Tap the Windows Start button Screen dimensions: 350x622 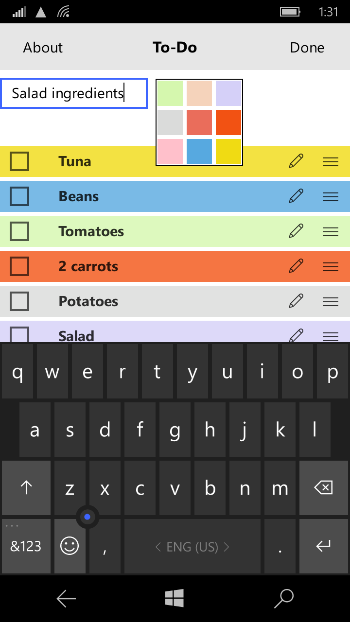point(175,598)
